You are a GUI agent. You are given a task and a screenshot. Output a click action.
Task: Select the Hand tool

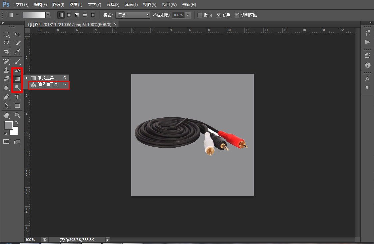point(6,115)
